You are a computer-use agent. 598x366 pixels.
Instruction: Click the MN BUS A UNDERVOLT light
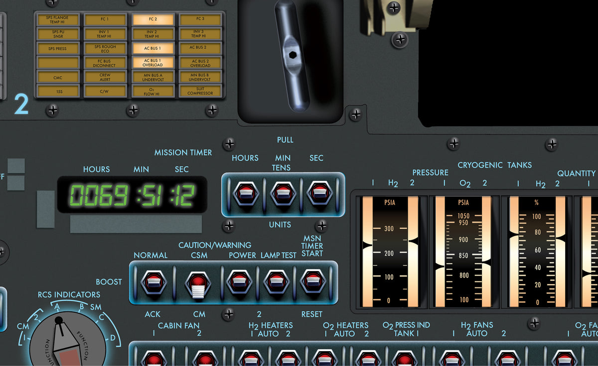(x=153, y=77)
